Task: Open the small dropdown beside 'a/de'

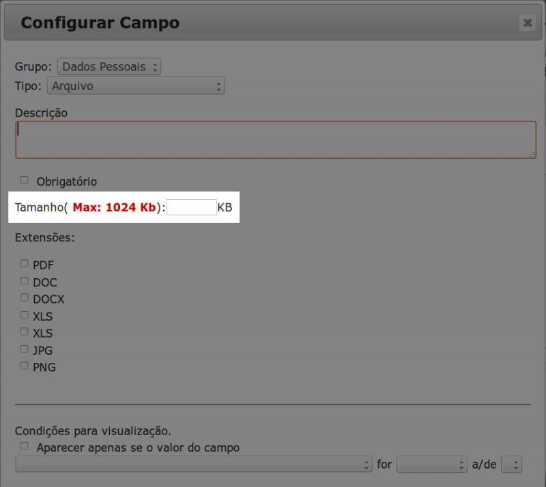Action: [511, 464]
